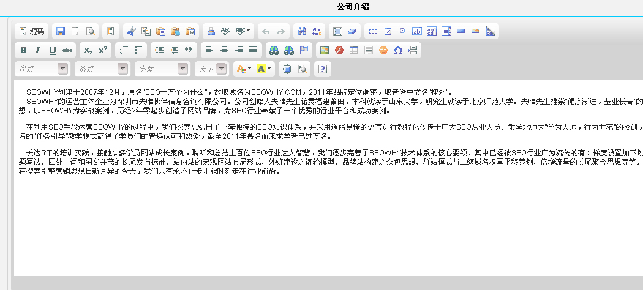Click the Save floppy disk icon
Screen dimensions: 643x290
coord(61,31)
